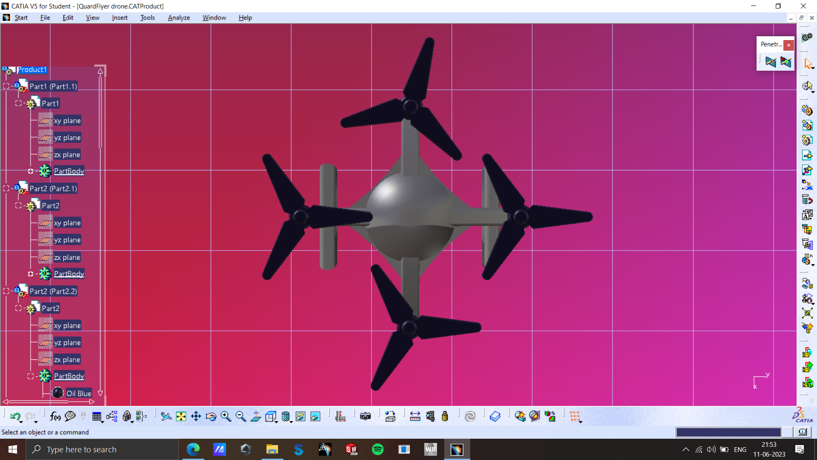This screenshot has height=460, width=817.
Task: Click the greyed Redo icon
Action: 30,416
